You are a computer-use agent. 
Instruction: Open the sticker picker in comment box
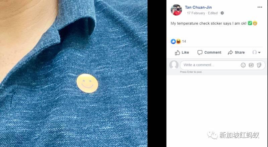259,65
